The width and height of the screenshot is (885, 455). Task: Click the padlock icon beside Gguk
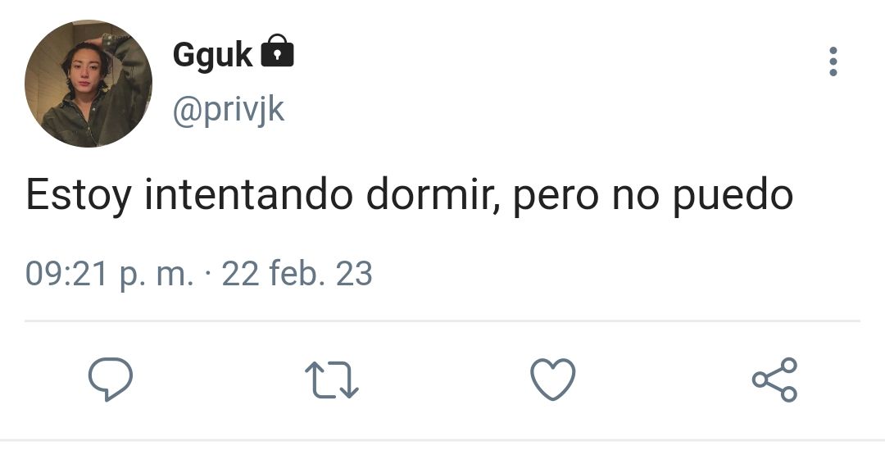pyautogui.click(x=277, y=51)
